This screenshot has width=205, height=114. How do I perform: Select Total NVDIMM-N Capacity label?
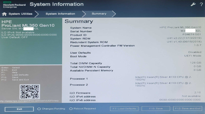[90, 67]
